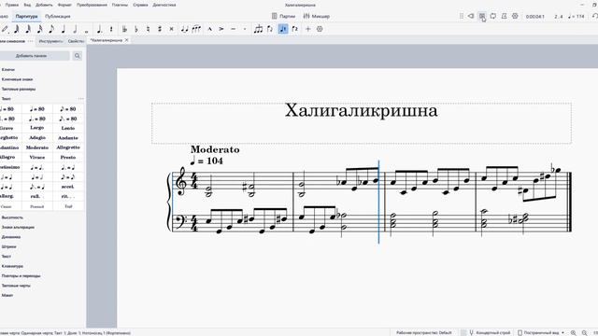Add a staccato articulation

click(245, 29)
